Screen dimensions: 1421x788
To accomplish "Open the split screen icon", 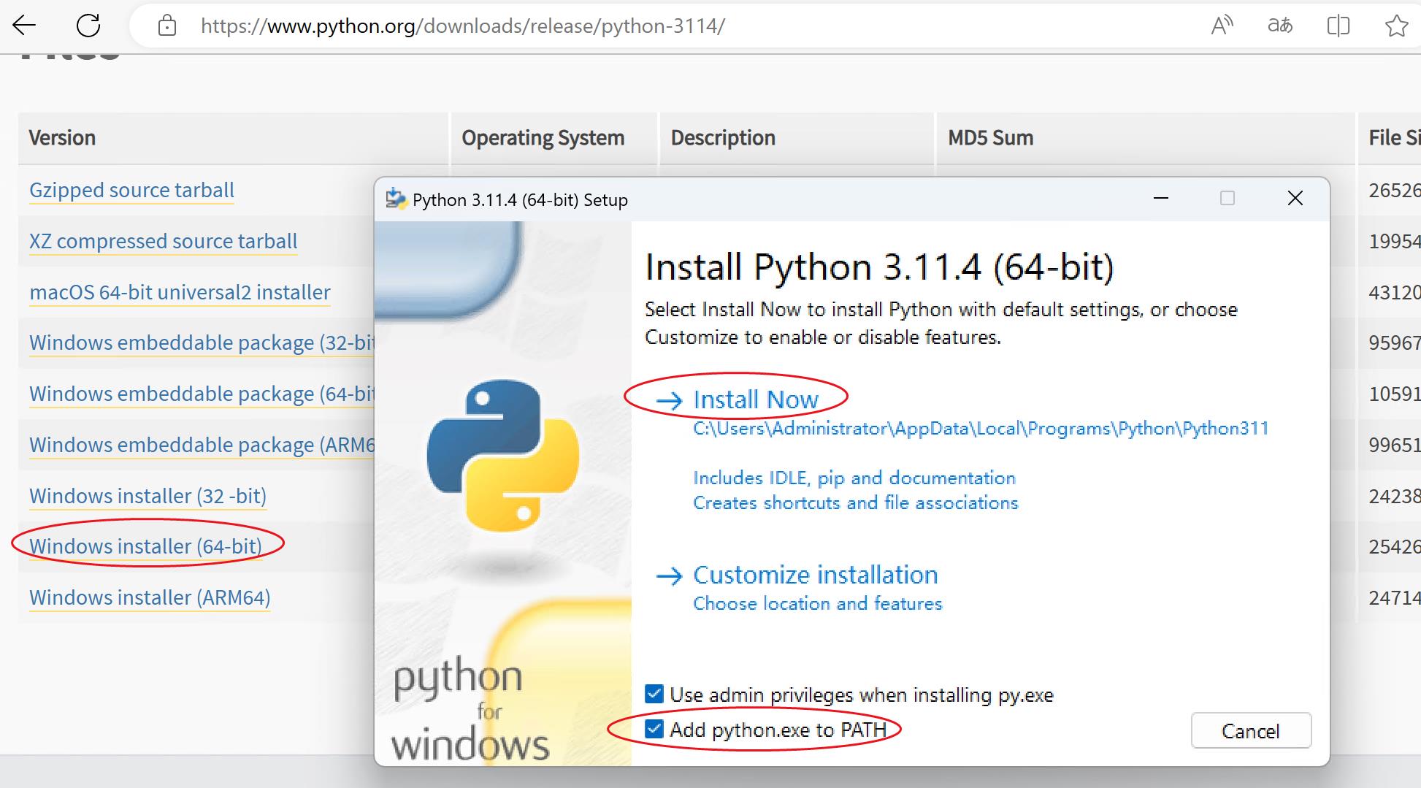I will 1338,26.
